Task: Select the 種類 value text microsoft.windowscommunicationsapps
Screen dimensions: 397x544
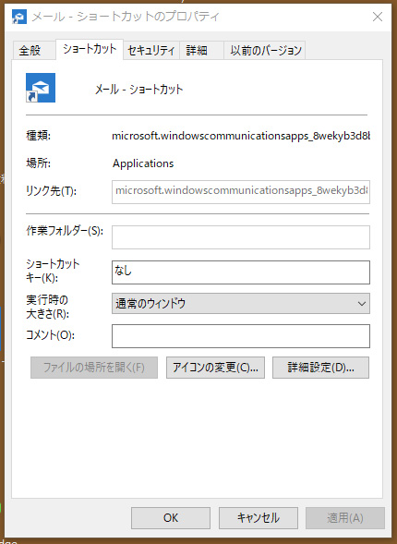Action: [241, 136]
